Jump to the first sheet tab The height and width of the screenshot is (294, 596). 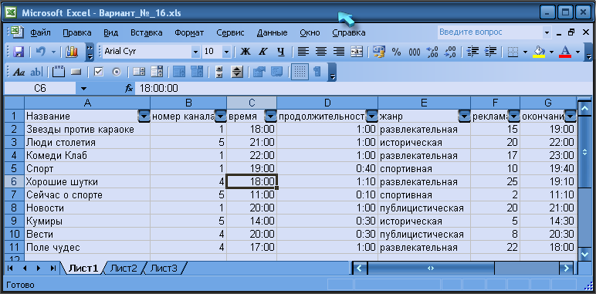pos(10,269)
